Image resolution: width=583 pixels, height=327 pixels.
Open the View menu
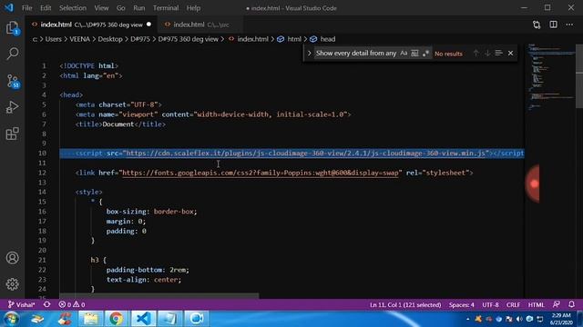pos(101,8)
